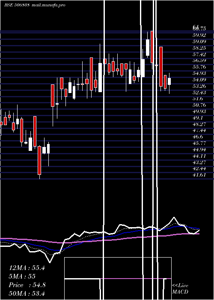Click the tallest red candle reaching 60.75
This screenshot has width=214, height=300.
pyautogui.click(x=152, y=47)
